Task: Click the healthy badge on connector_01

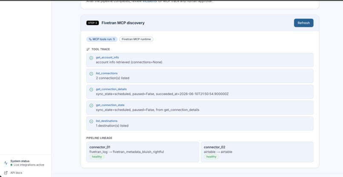Action: coord(97,157)
